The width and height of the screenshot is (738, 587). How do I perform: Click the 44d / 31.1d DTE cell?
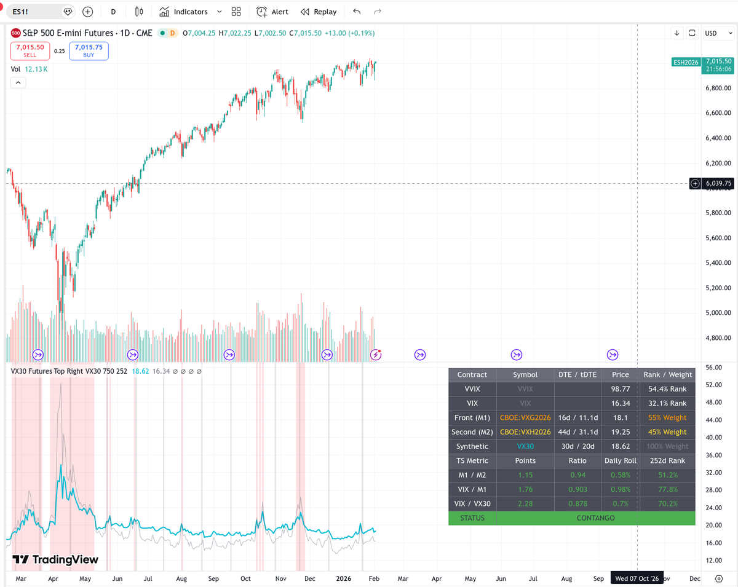(x=577, y=432)
